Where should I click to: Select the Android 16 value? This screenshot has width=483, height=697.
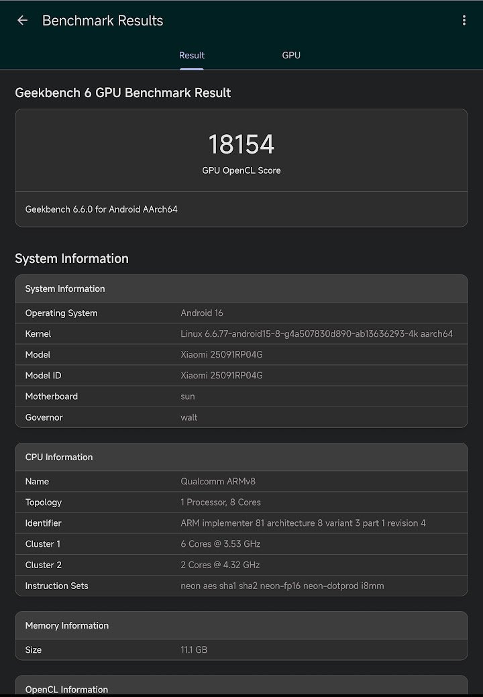click(202, 313)
